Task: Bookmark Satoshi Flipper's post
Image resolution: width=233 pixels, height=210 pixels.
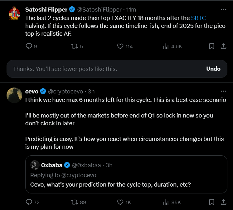Action: 211,46
